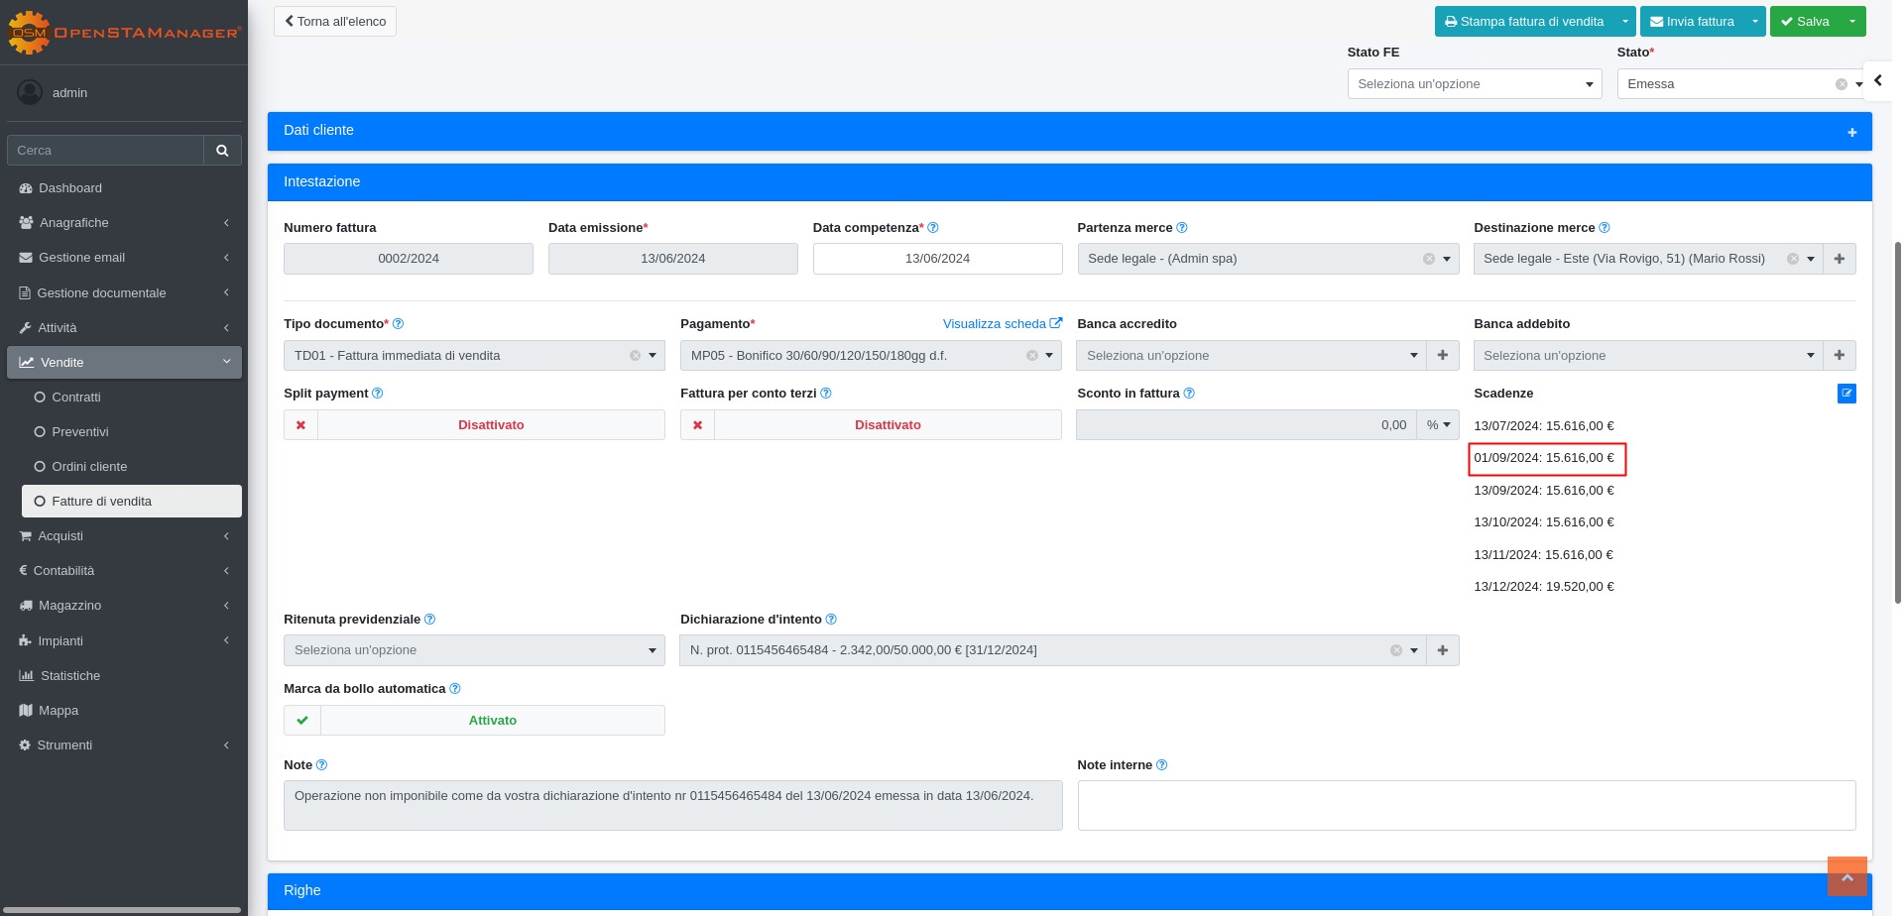Viewport: 1904px width, 916px height.
Task: Click plus icon next to Destinazione merce
Action: click(1839, 259)
